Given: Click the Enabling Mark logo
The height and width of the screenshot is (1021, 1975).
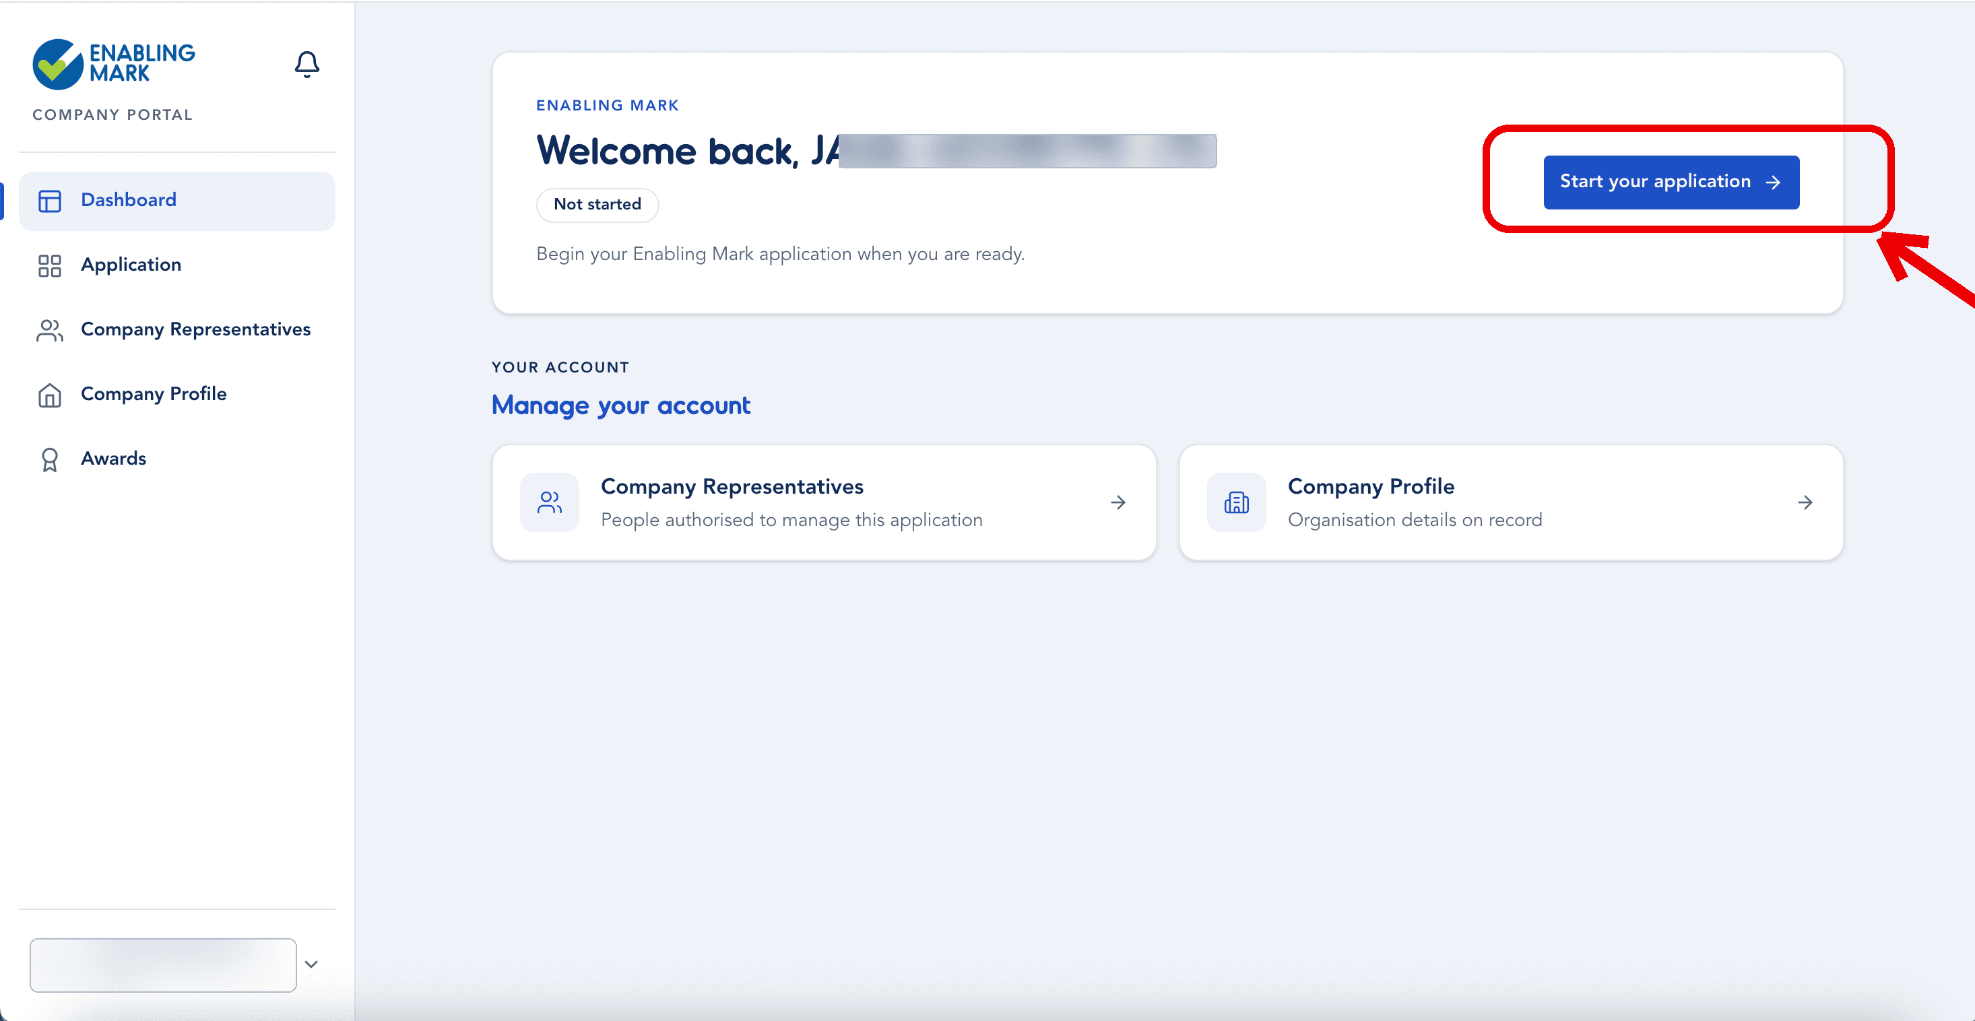Looking at the screenshot, I should pyautogui.click(x=113, y=63).
